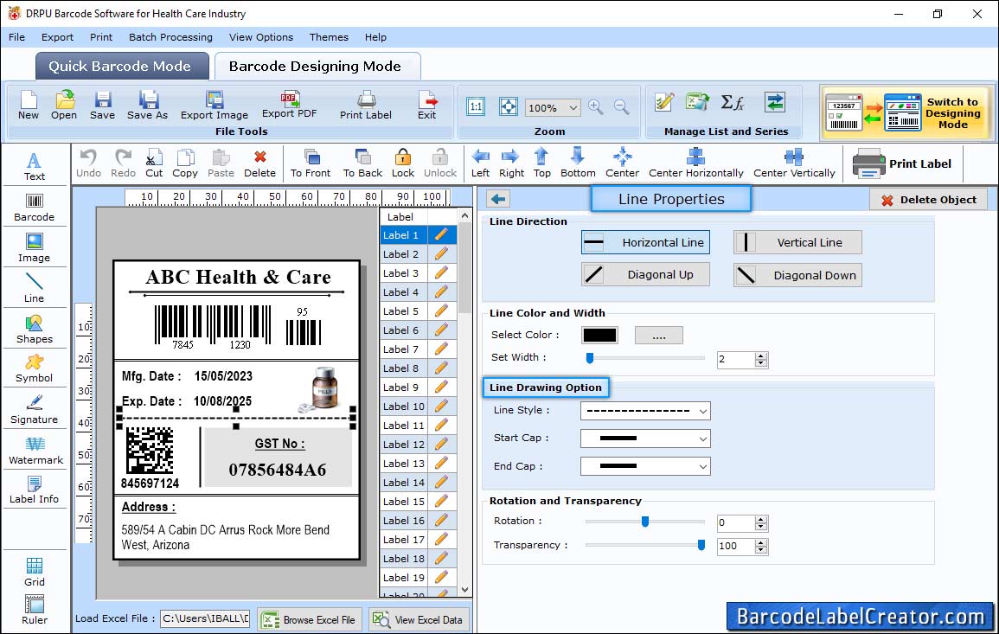The width and height of the screenshot is (999, 634).
Task: Toggle the Grid display
Action: click(x=35, y=572)
